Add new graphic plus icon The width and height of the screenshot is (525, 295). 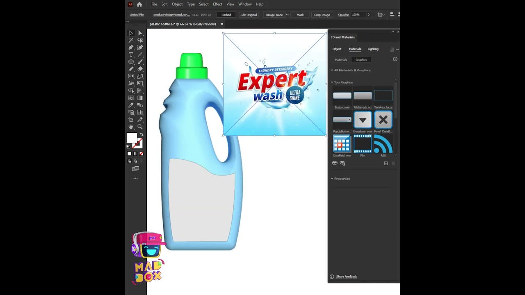(386, 163)
